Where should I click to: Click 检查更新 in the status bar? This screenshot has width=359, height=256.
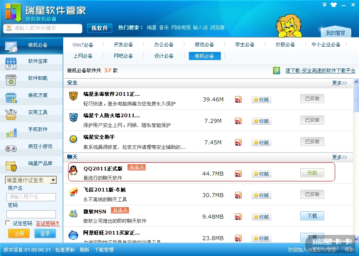coord(65,250)
